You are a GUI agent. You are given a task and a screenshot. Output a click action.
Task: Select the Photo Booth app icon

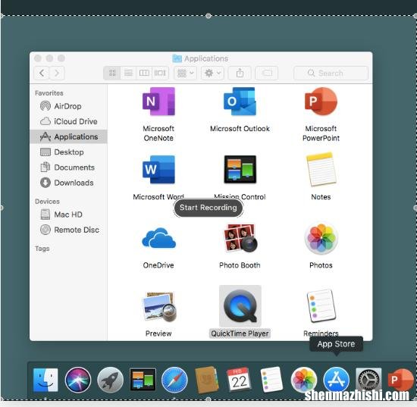coord(240,238)
